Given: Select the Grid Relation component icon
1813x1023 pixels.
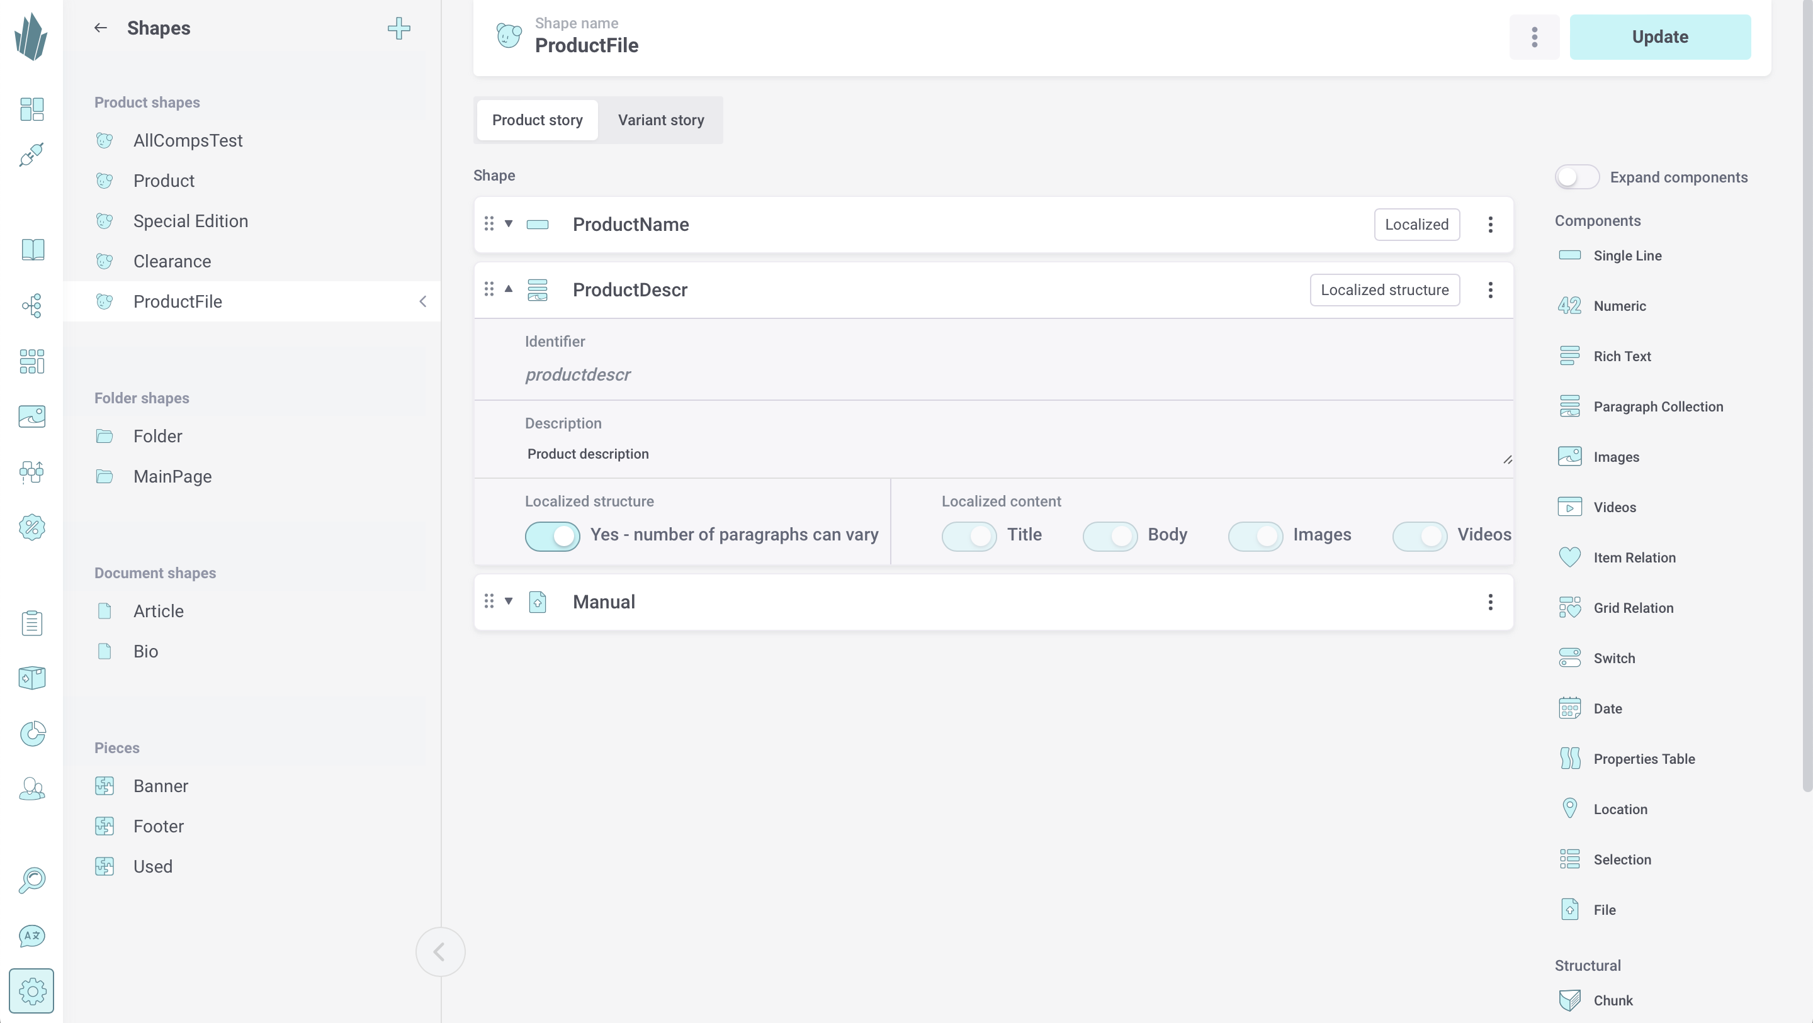Looking at the screenshot, I should [1569, 607].
